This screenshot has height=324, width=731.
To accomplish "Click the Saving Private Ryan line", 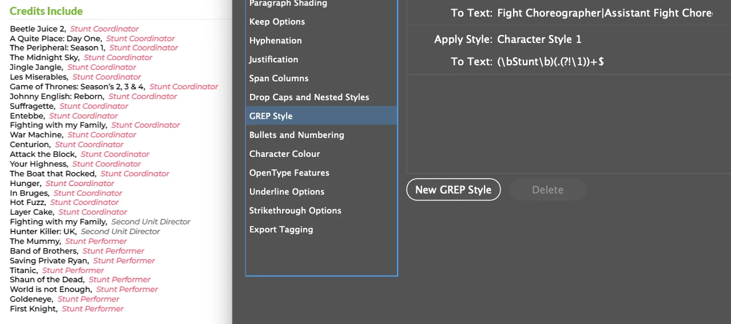I will pyautogui.click(x=82, y=261).
